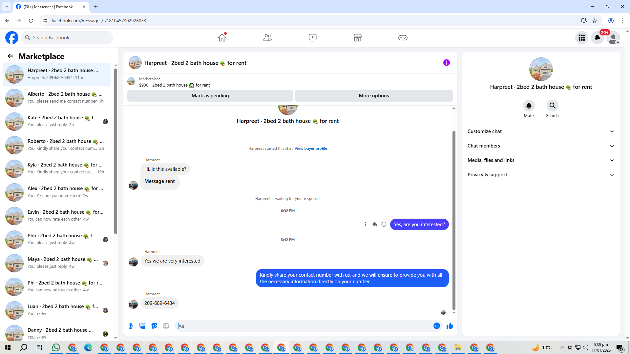Image resolution: width=630 pixels, height=354 pixels.
Task: Open more options for 'Yes, are you interested?' message
Action: (366, 225)
